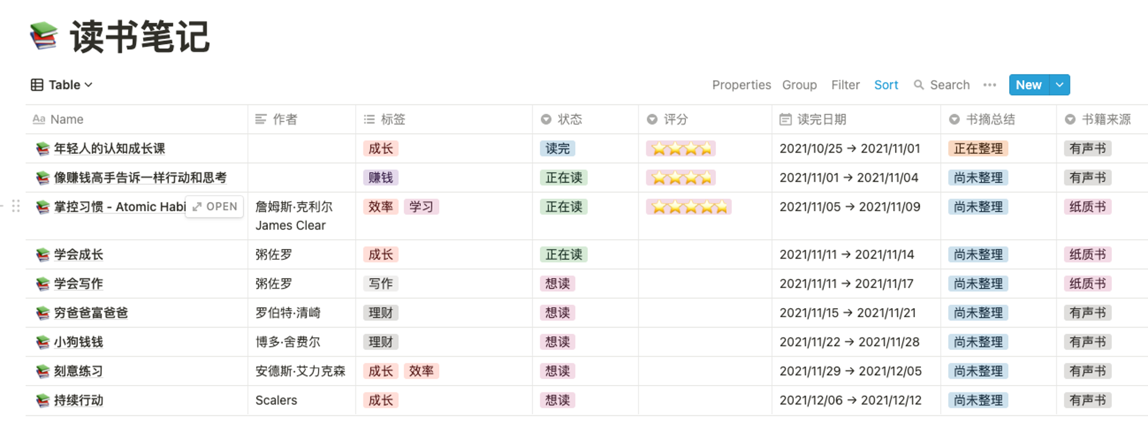Click the 读完 status tag in first row
Image resolution: width=1148 pixels, height=424 pixels.
(x=557, y=149)
